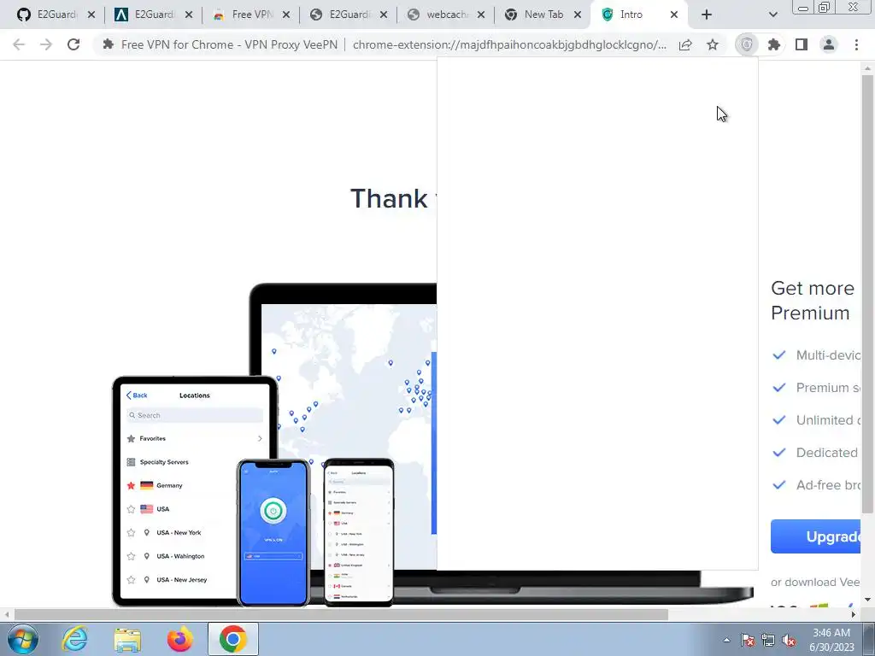
Task: Click the USA flag icon
Action: click(x=147, y=509)
